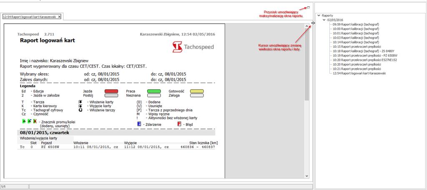
Task: Open 10:18 Raport kalibracji - ZS 8480Y
Action: point(363,51)
